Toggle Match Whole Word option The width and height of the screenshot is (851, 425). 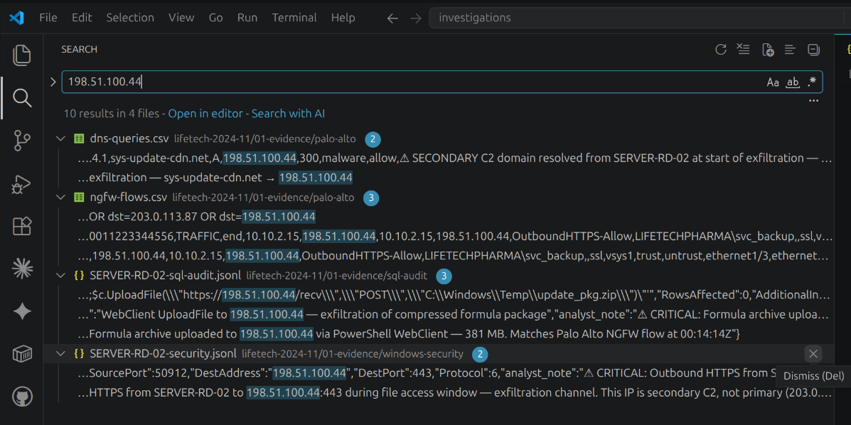click(793, 82)
